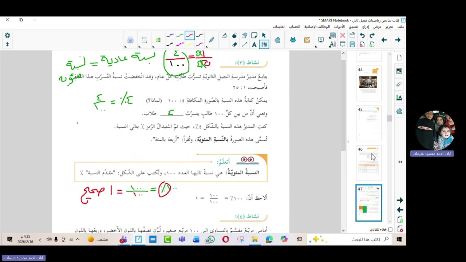The height and width of the screenshot is (262, 466).
Task: Open the Add-ons tab in sidebar
Action: click(x=399, y=111)
